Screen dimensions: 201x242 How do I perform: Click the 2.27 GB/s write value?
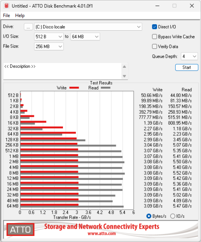coord(153,129)
